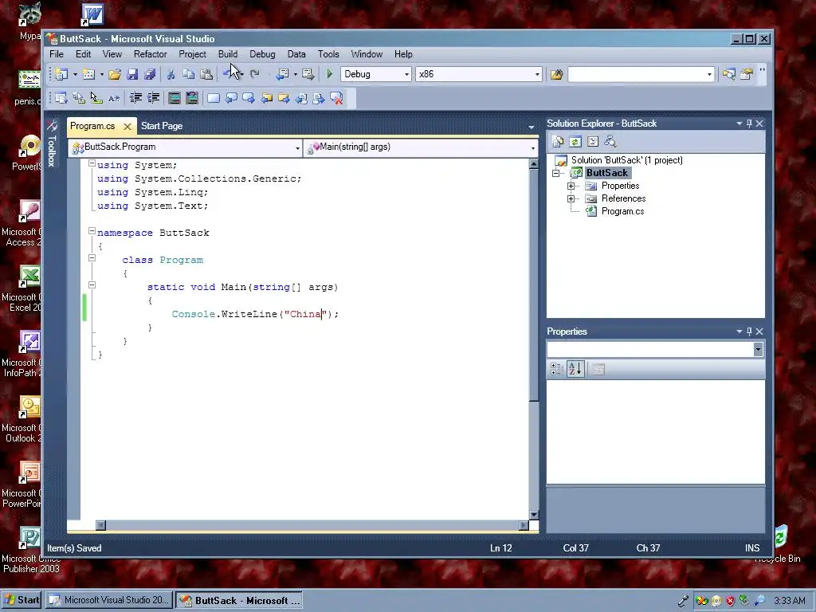Image resolution: width=816 pixels, height=612 pixels.
Task: Click the editor vertical scrollbar down arrow
Action: tap(534, 515)
